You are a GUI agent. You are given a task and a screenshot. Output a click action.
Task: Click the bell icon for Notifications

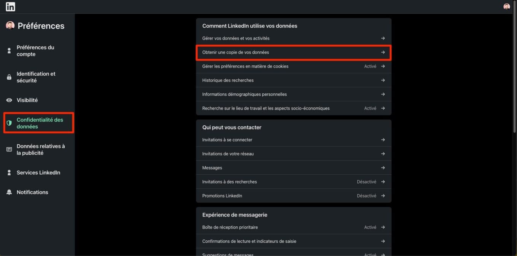(9, 192)
